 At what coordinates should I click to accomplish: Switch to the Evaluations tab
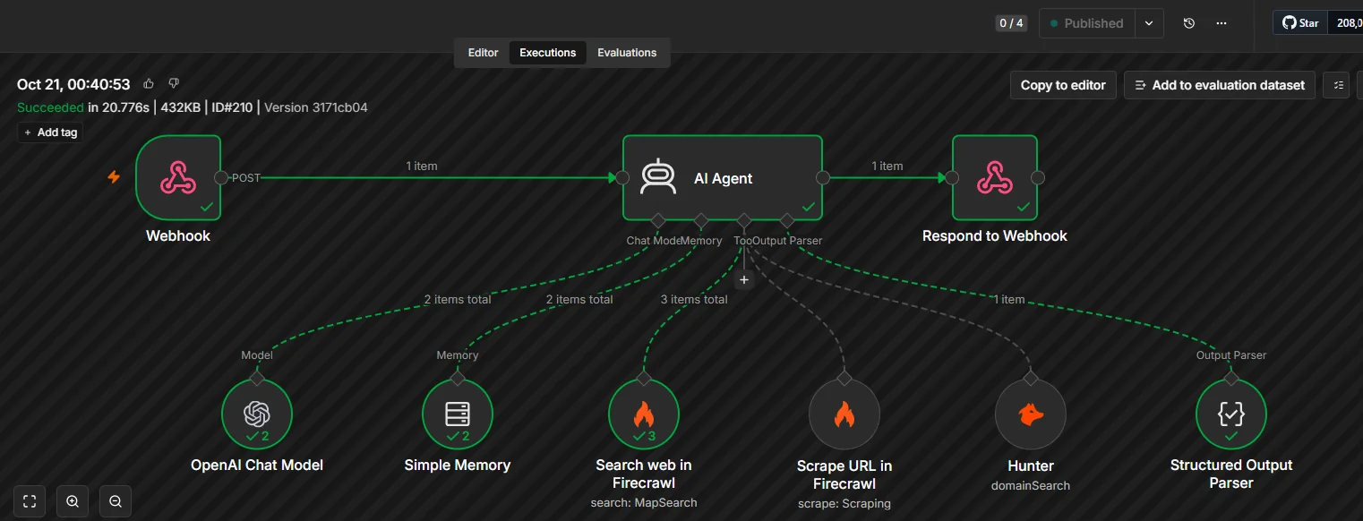[x=627, y=53]
